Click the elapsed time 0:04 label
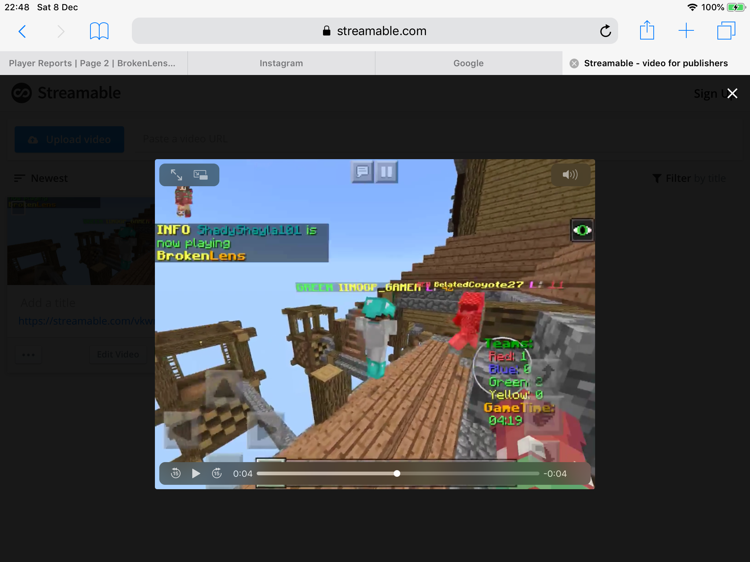The image size is (750, 562). click(x=243, y=473)
